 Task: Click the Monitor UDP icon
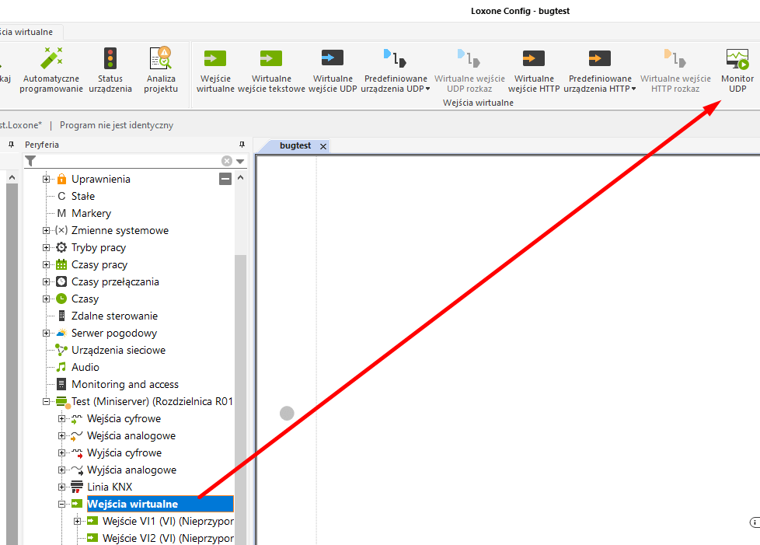(736, 59)
